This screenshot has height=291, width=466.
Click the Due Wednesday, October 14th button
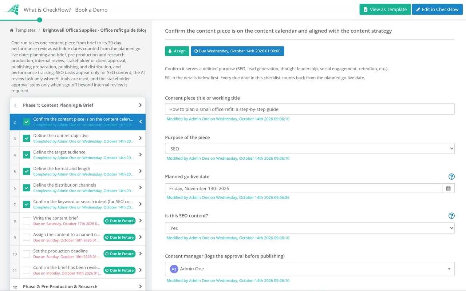coord(237,51)
